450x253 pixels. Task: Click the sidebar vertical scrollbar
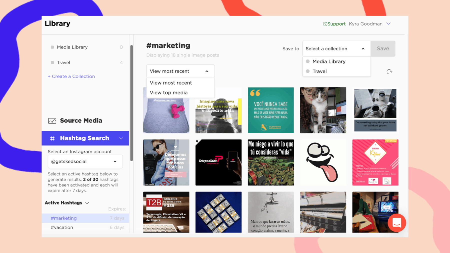(x=131, y=103)
